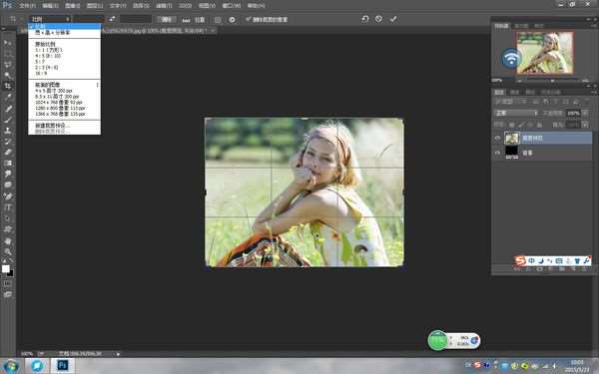The width and height of the screenshot is (599, 374).
Task: Toggle lock all in Layers panel
Action: [539, 125]
